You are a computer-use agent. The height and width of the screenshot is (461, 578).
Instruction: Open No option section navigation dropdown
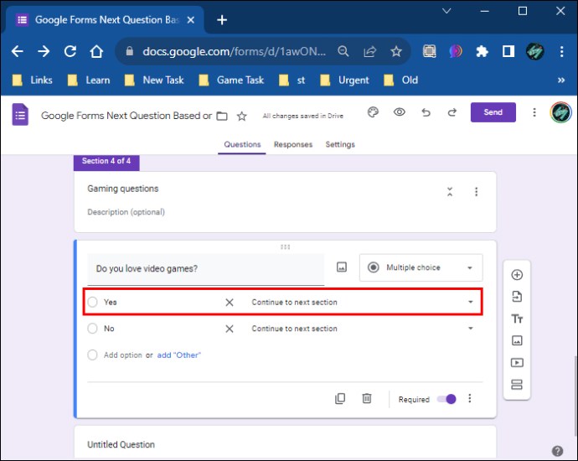[362, 329]
